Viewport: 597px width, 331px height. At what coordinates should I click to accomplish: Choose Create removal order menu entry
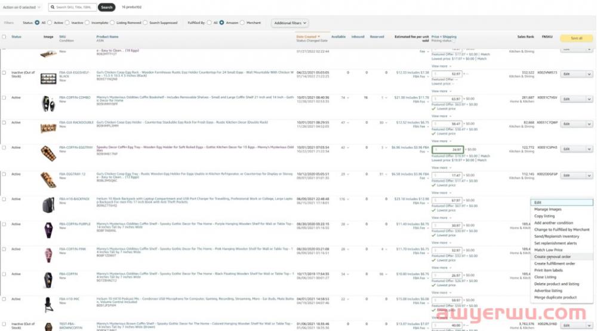coord(552,257)
